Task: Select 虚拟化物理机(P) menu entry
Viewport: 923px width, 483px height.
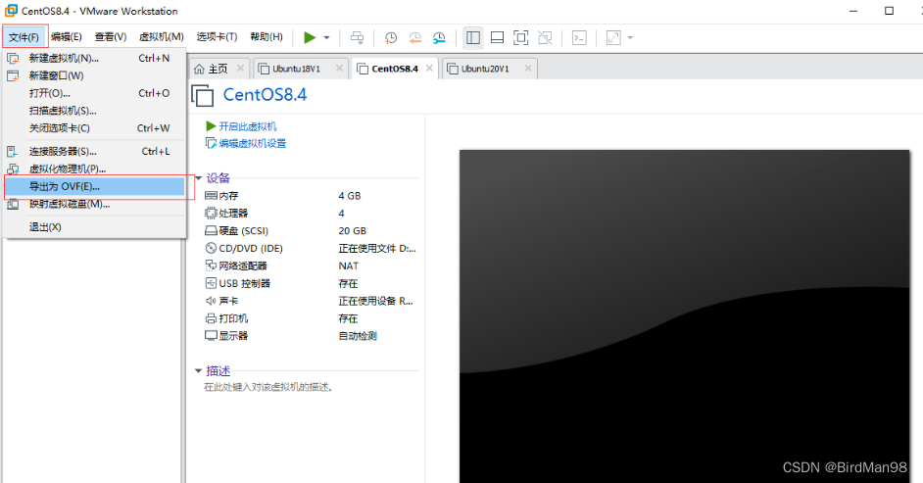Action: [95, 169]
